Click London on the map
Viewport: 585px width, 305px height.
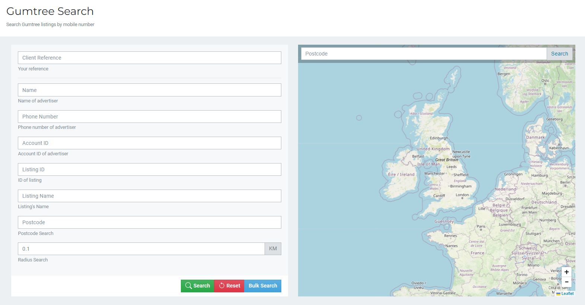[462, 195]
